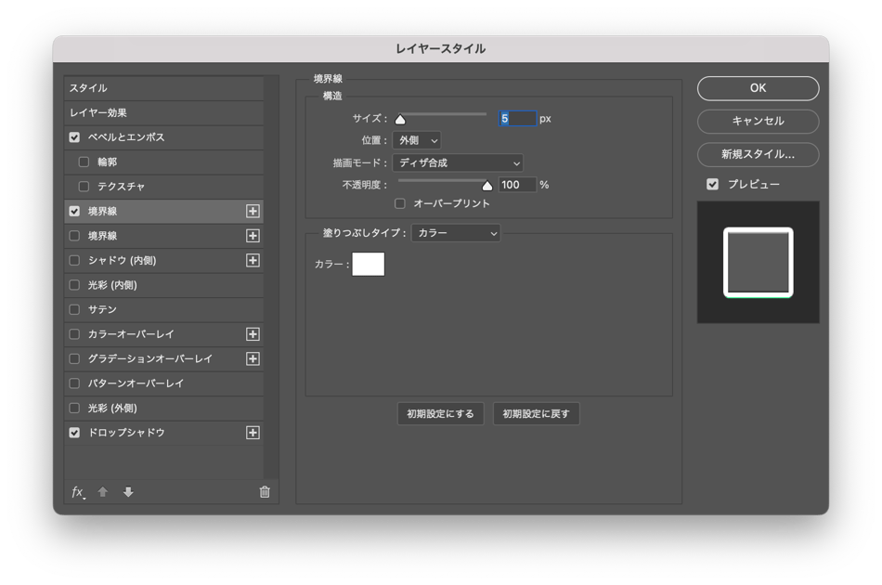Toggle the プレビュー checkbox
The width and height of the screenshot is (882, 585).
point(712,184)
